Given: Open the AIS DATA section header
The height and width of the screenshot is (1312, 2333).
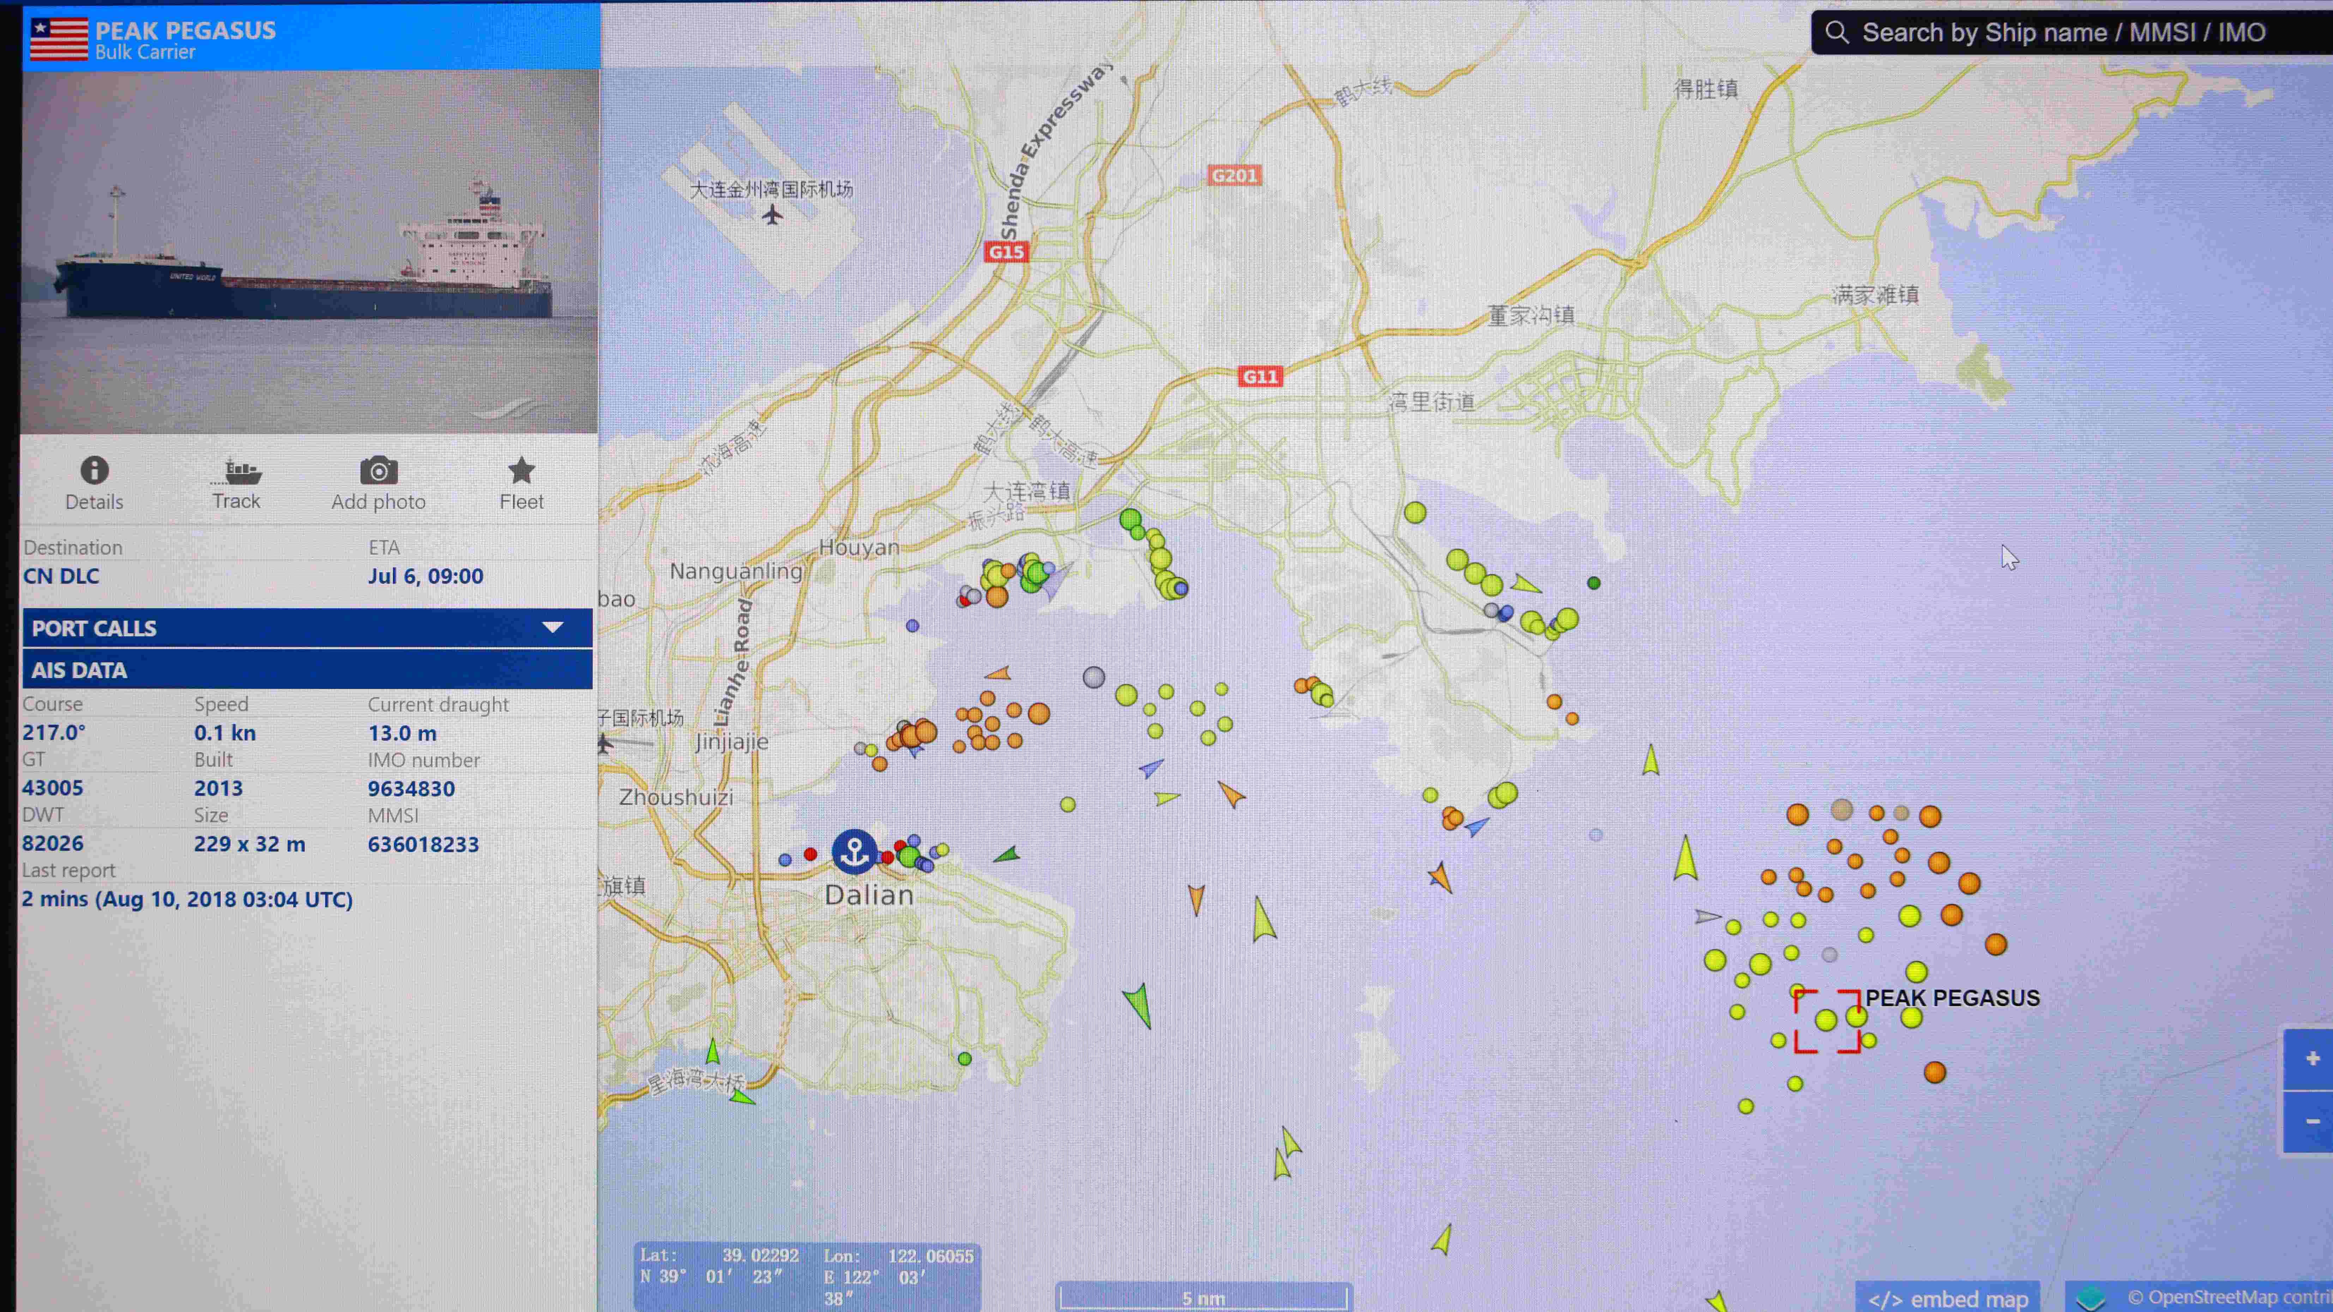Looking at the screenshot, I should pyautogui.click(x=307, y=670).
